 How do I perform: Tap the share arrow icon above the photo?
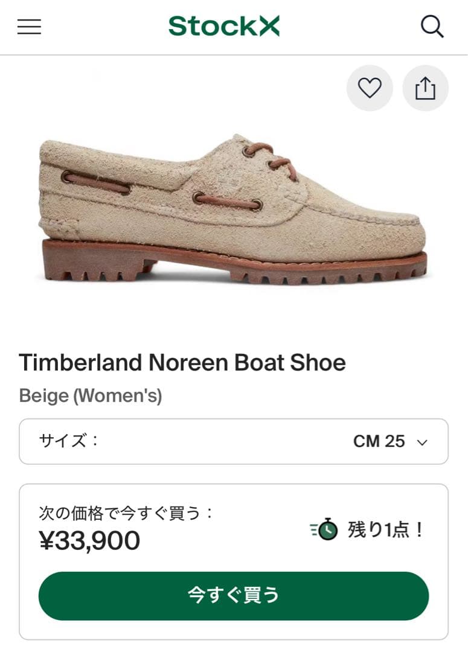tap(425, 88)
